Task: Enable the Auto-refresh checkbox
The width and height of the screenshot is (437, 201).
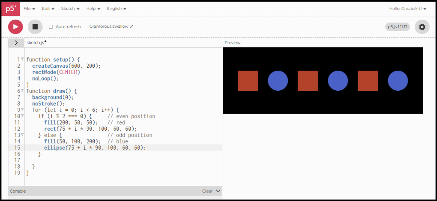Action: coord(51,27)
